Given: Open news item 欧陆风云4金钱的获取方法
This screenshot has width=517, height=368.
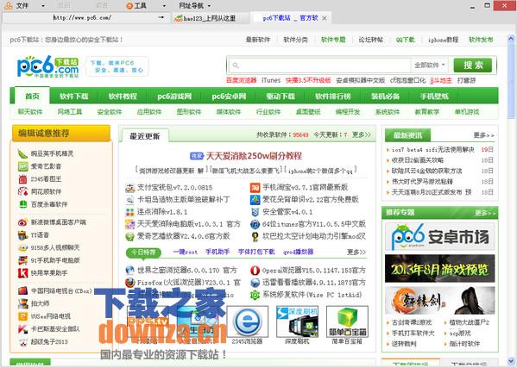Looking at the screenshot, I should 426,171.
